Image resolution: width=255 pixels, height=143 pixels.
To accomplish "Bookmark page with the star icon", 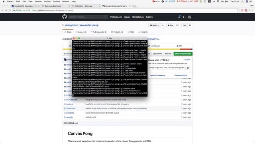I will (x=237, y=10).
